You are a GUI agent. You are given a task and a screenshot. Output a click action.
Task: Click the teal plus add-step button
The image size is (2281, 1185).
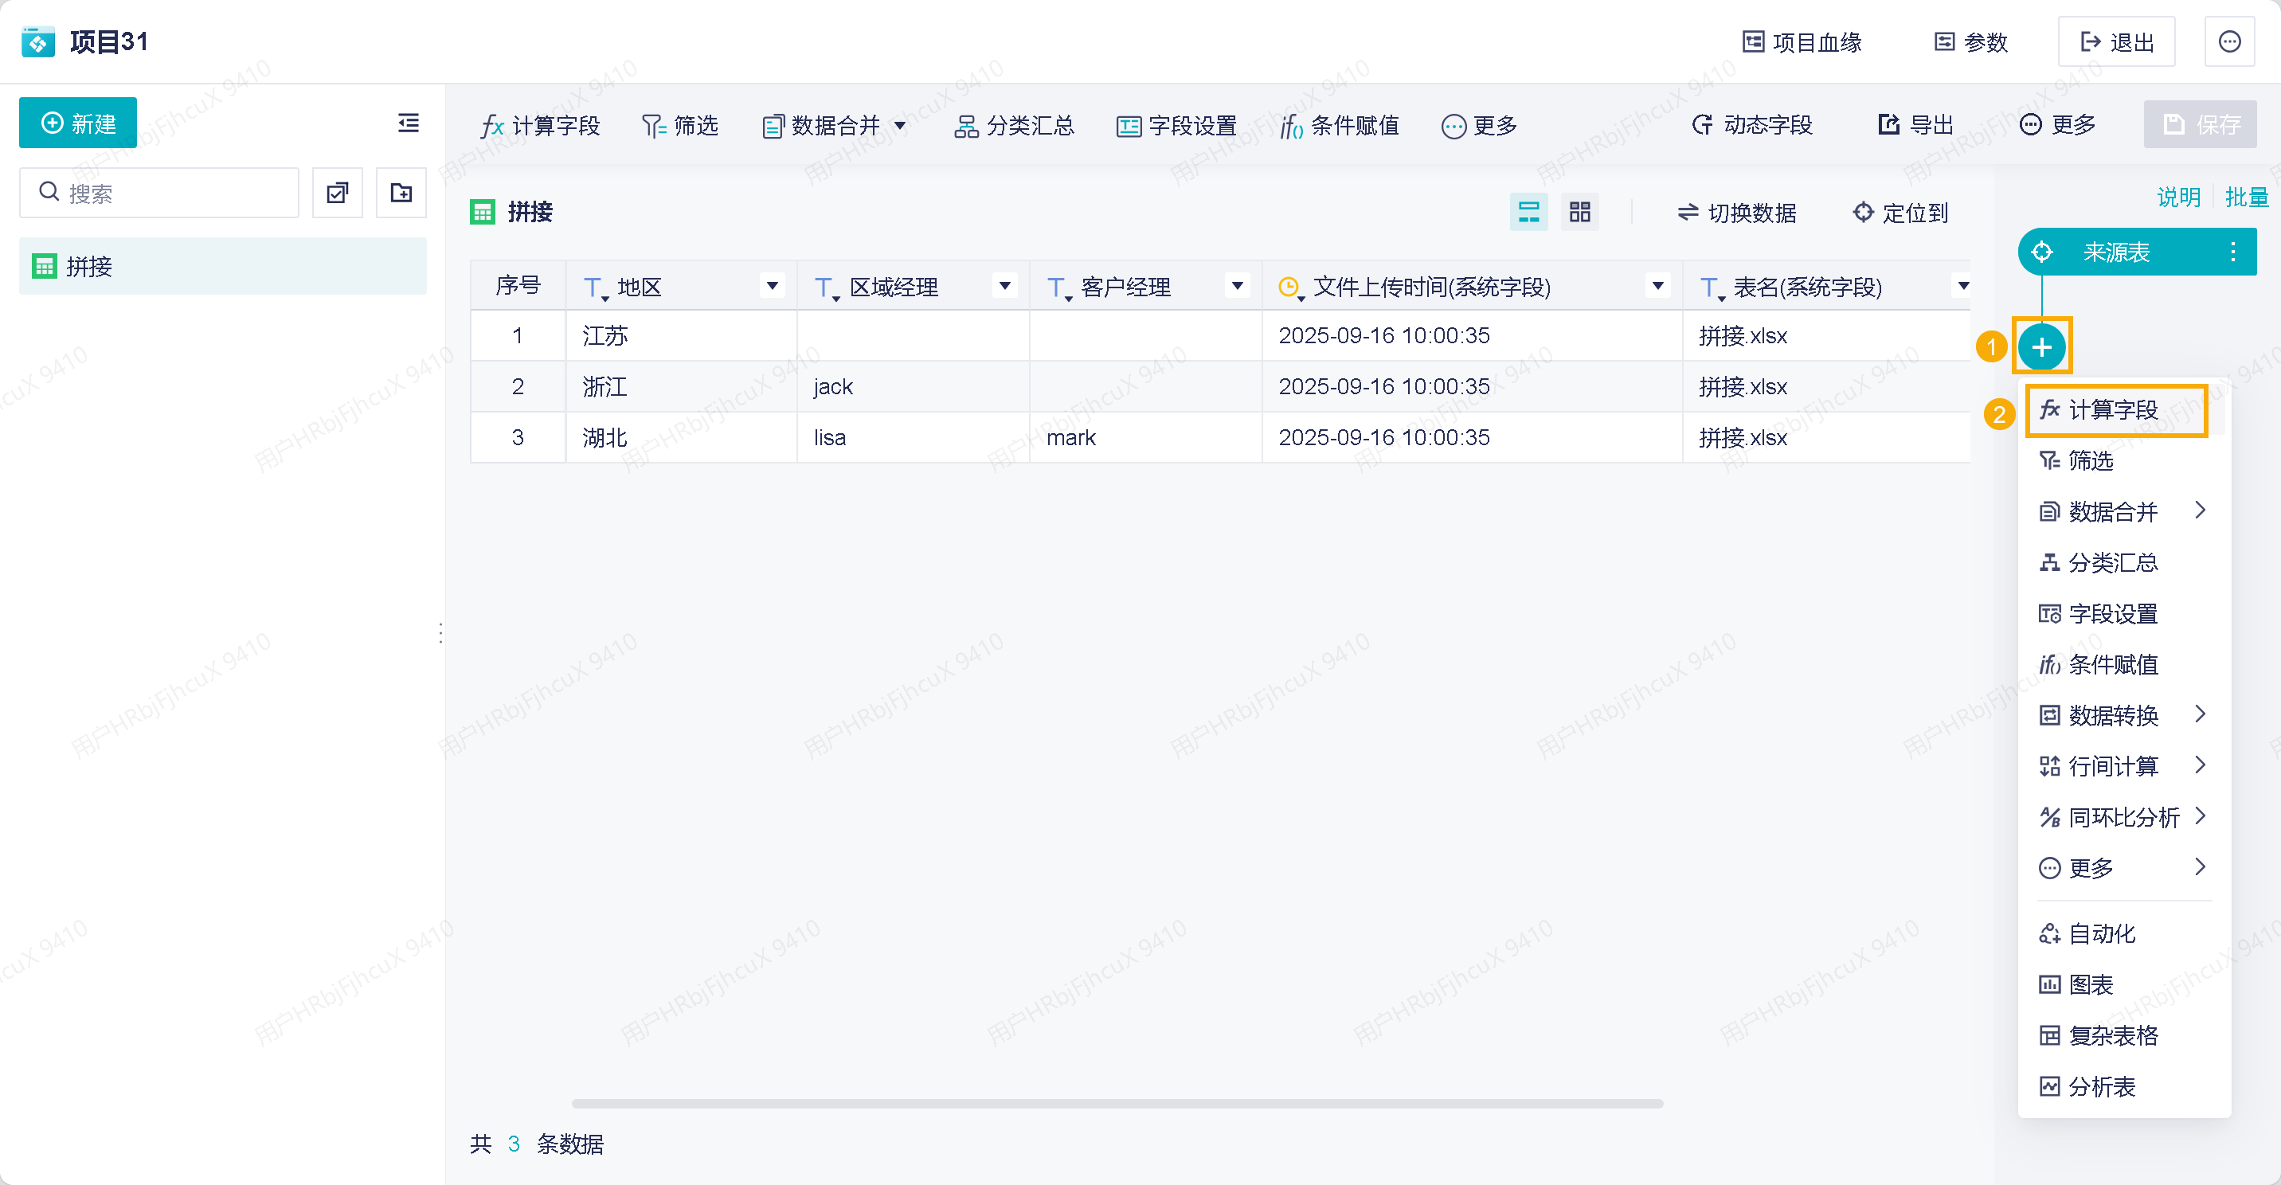click(x=2042, y=346)
